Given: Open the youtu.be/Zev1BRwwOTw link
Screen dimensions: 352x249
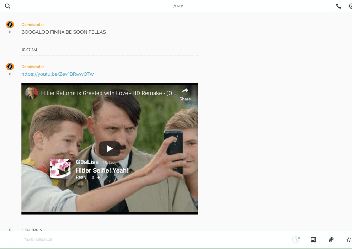Looking at the screenshot, I should click(x=57, y=74).
